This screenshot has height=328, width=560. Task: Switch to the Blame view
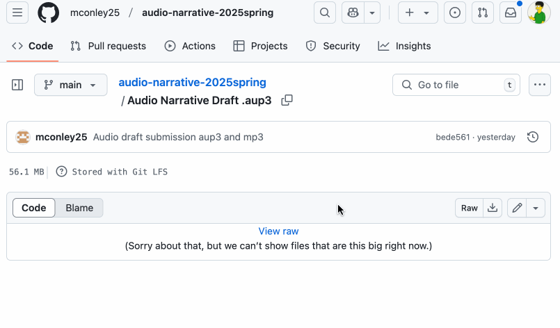tap(79, 208)
